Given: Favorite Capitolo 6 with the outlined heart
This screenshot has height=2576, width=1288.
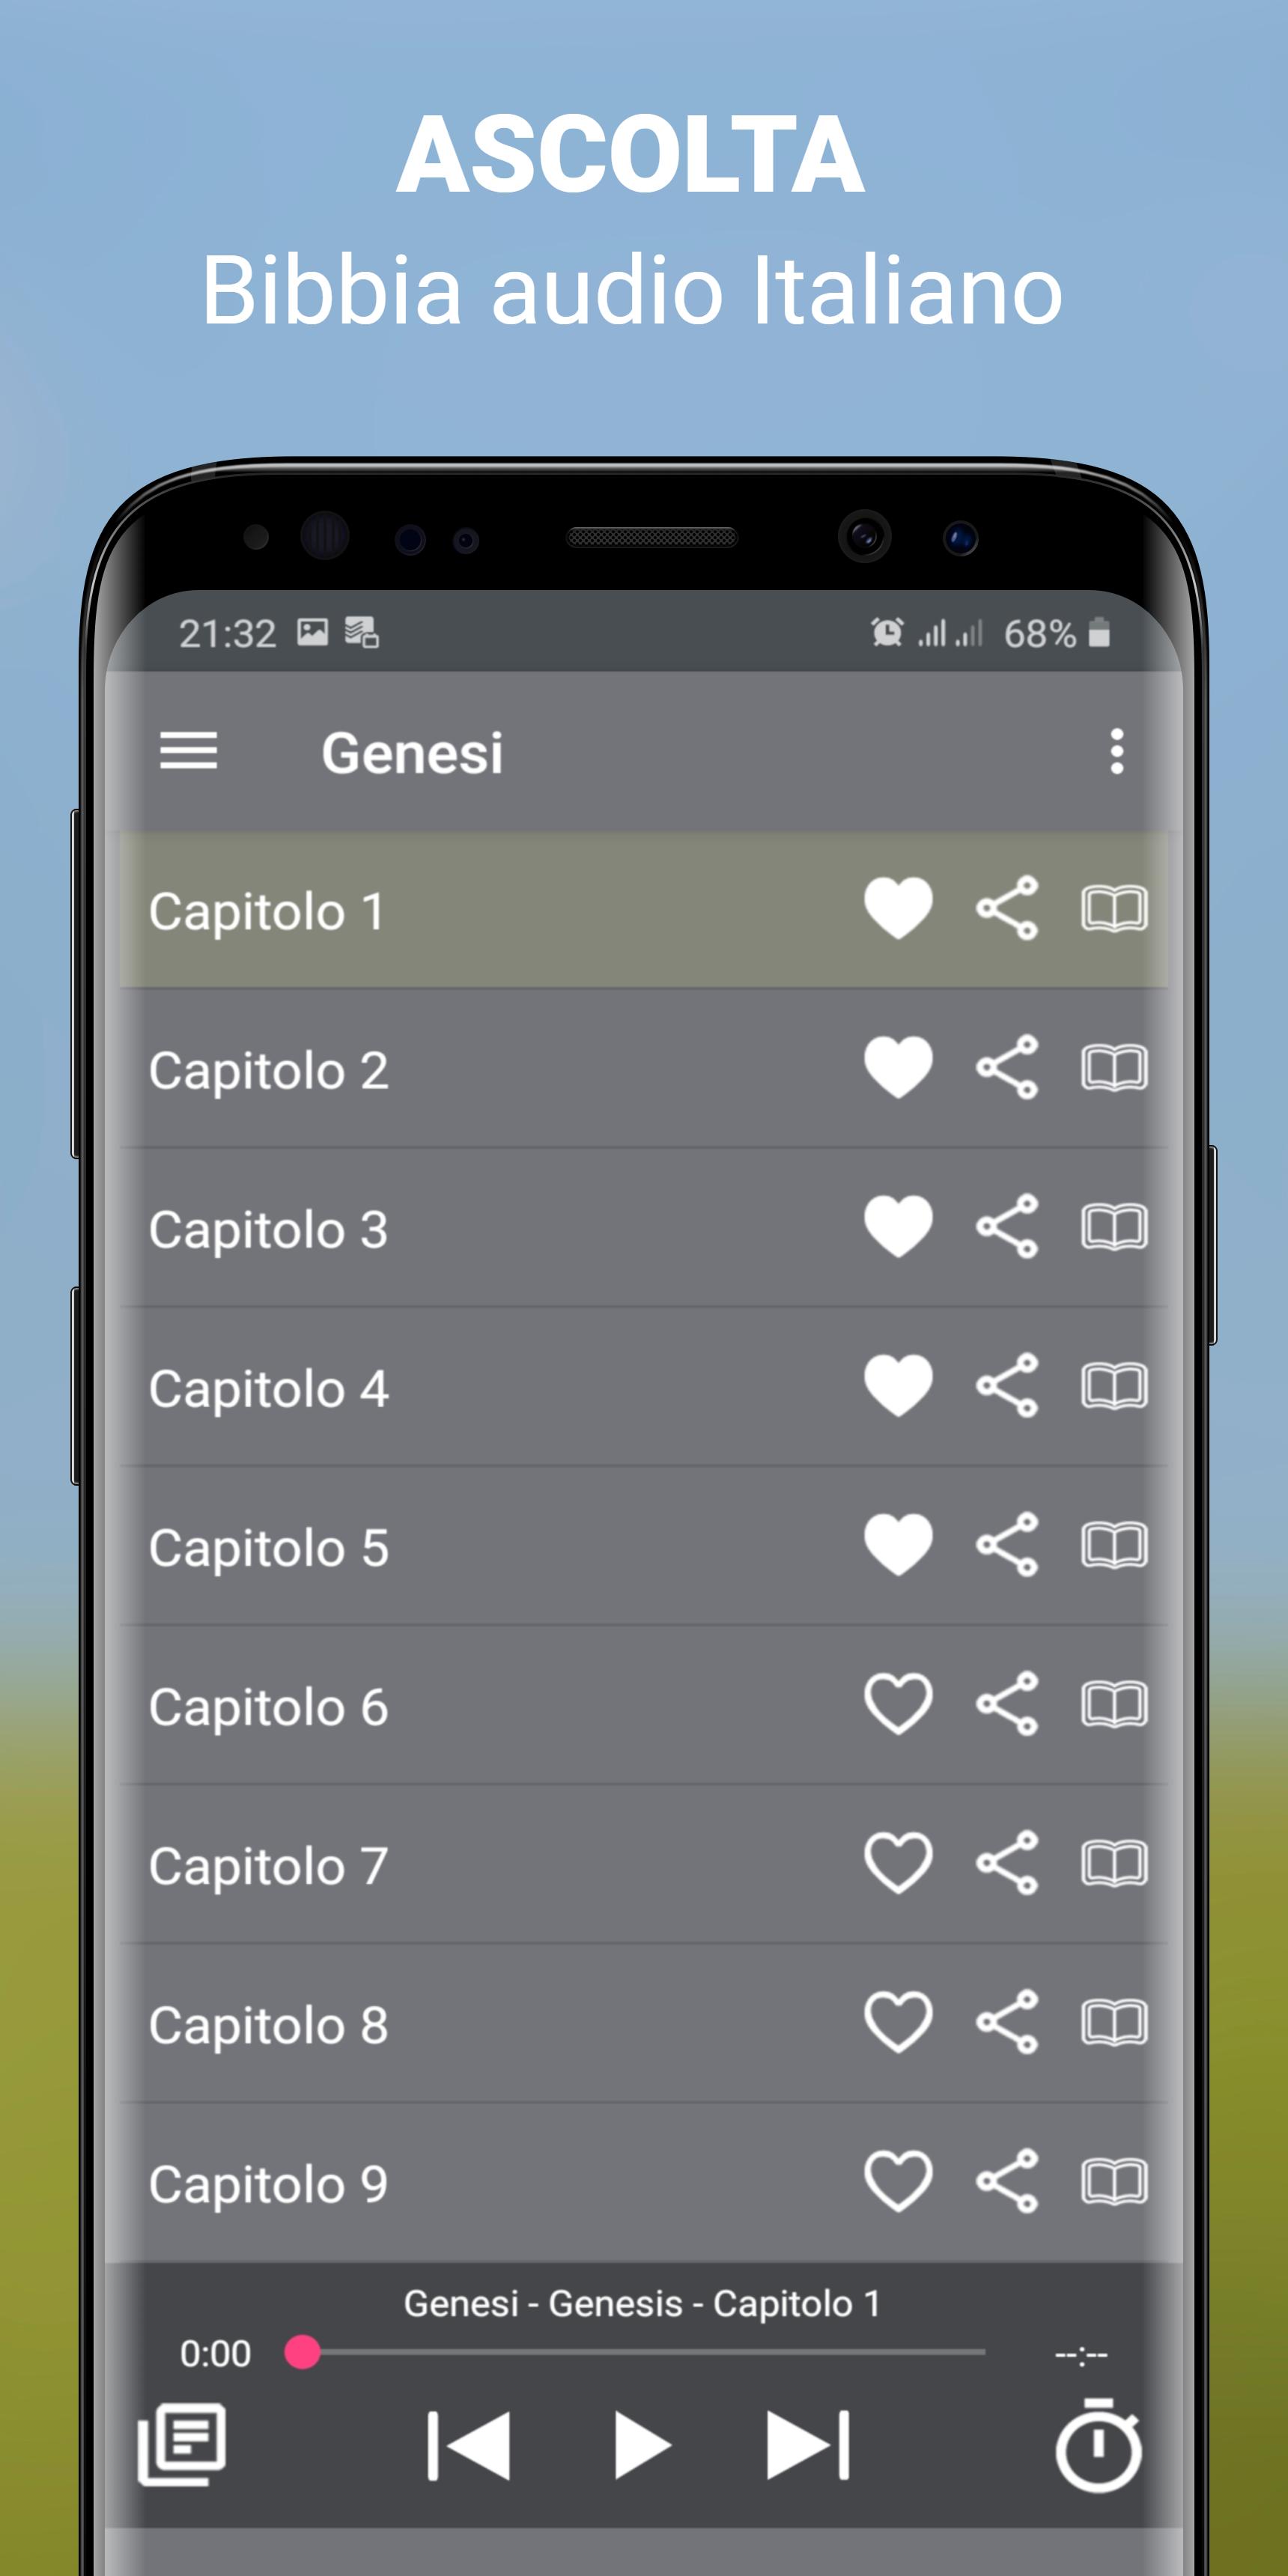Looking at the screenshot, I should click(x=898, y=1703).
